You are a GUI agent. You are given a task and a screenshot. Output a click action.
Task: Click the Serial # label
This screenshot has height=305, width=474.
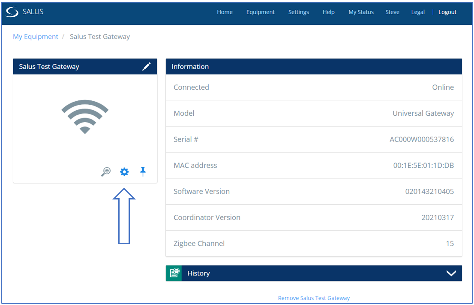(x=186, y=139)
